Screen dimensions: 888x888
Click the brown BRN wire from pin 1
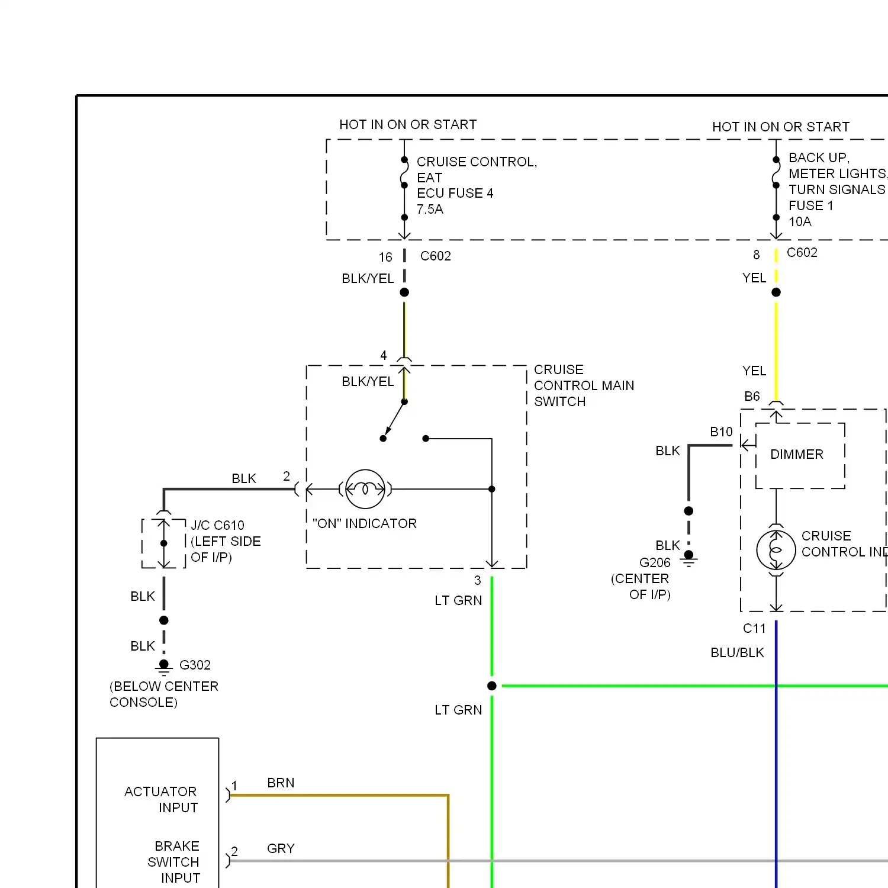[339, 796]
